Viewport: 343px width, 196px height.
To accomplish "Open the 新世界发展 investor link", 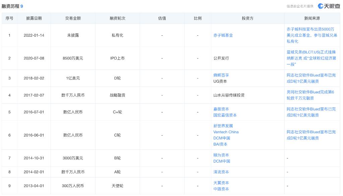I will coord(223,126).
